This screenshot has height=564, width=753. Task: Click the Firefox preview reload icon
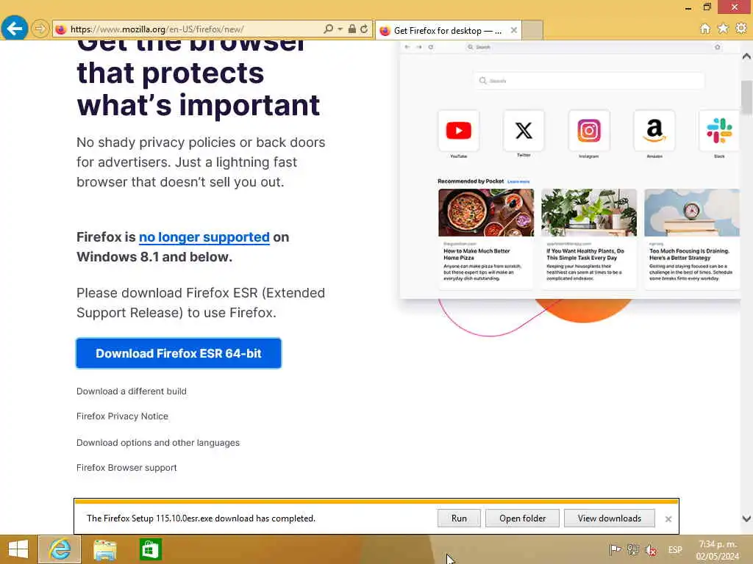tap(431, 47)
